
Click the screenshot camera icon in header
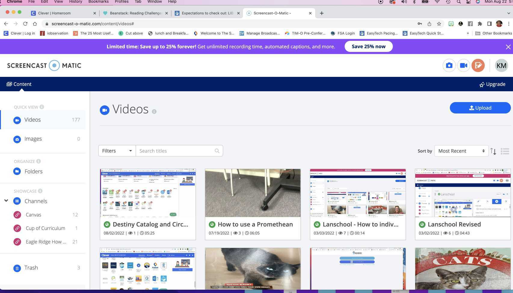point(449,65)
